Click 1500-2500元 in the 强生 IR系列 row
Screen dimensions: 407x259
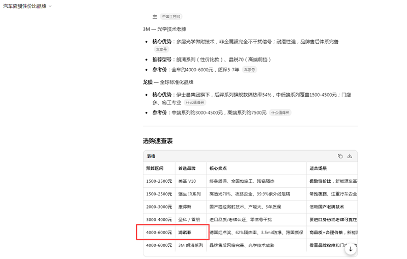tap(159, 194)
